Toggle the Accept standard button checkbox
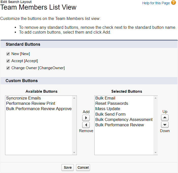 [x=8, y=61]
